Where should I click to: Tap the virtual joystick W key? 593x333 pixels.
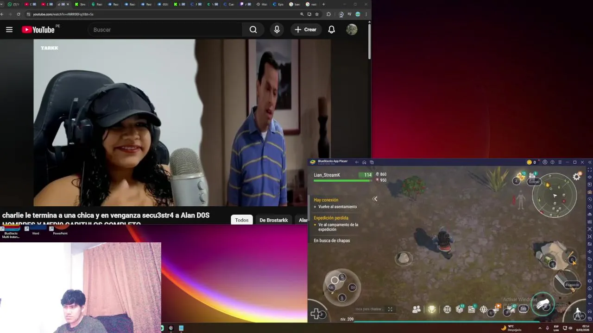pos(342,277)
